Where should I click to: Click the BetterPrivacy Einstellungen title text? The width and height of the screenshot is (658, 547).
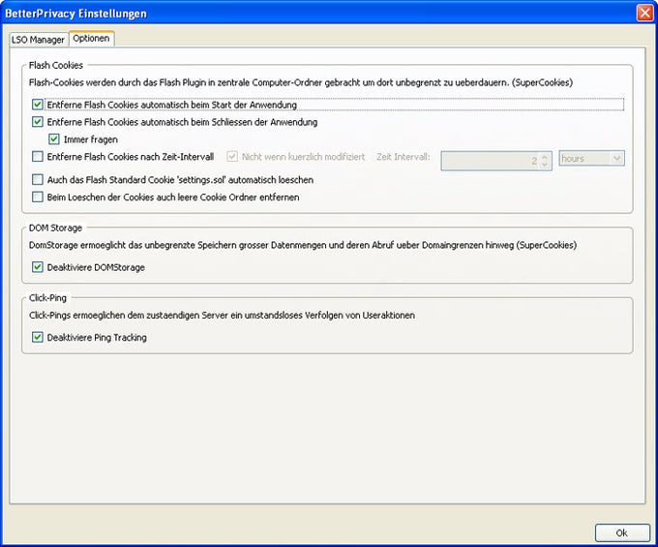tap(75, 14)
